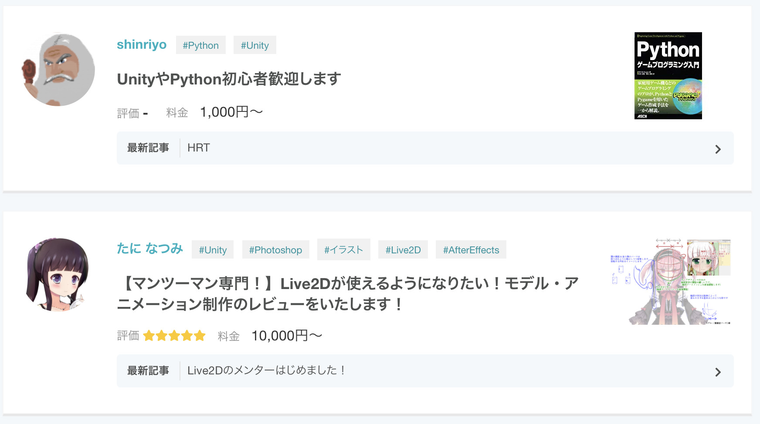Expand the Live2D mentor article chevron
Screen dimensions: 760x424
718,372
